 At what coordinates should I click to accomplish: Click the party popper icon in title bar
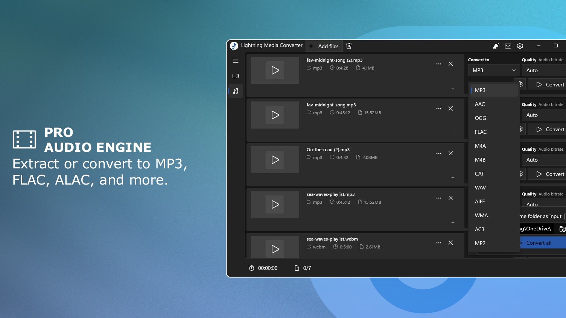pyautogui.click(x=496, y=46)
